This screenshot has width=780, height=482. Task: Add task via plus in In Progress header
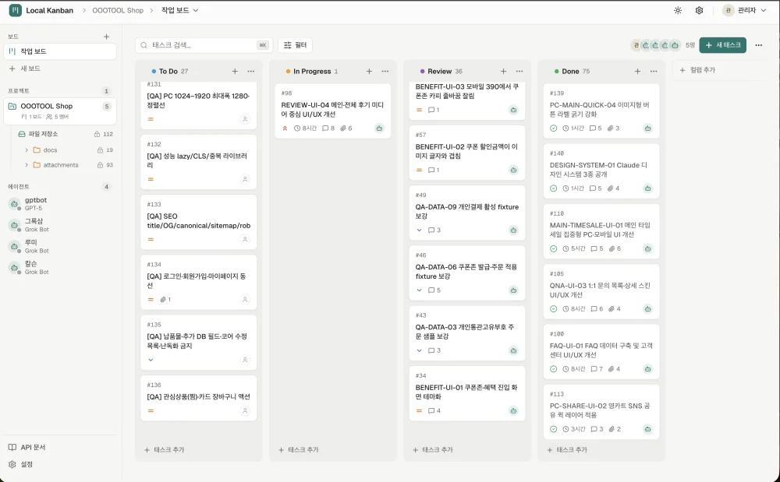pos(369,72)
